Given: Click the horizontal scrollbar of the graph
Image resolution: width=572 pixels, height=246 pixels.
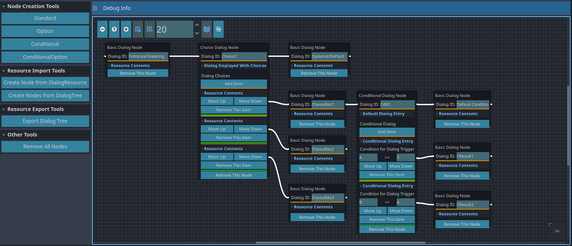Looking at the screenshot, I should click(340, 243).
